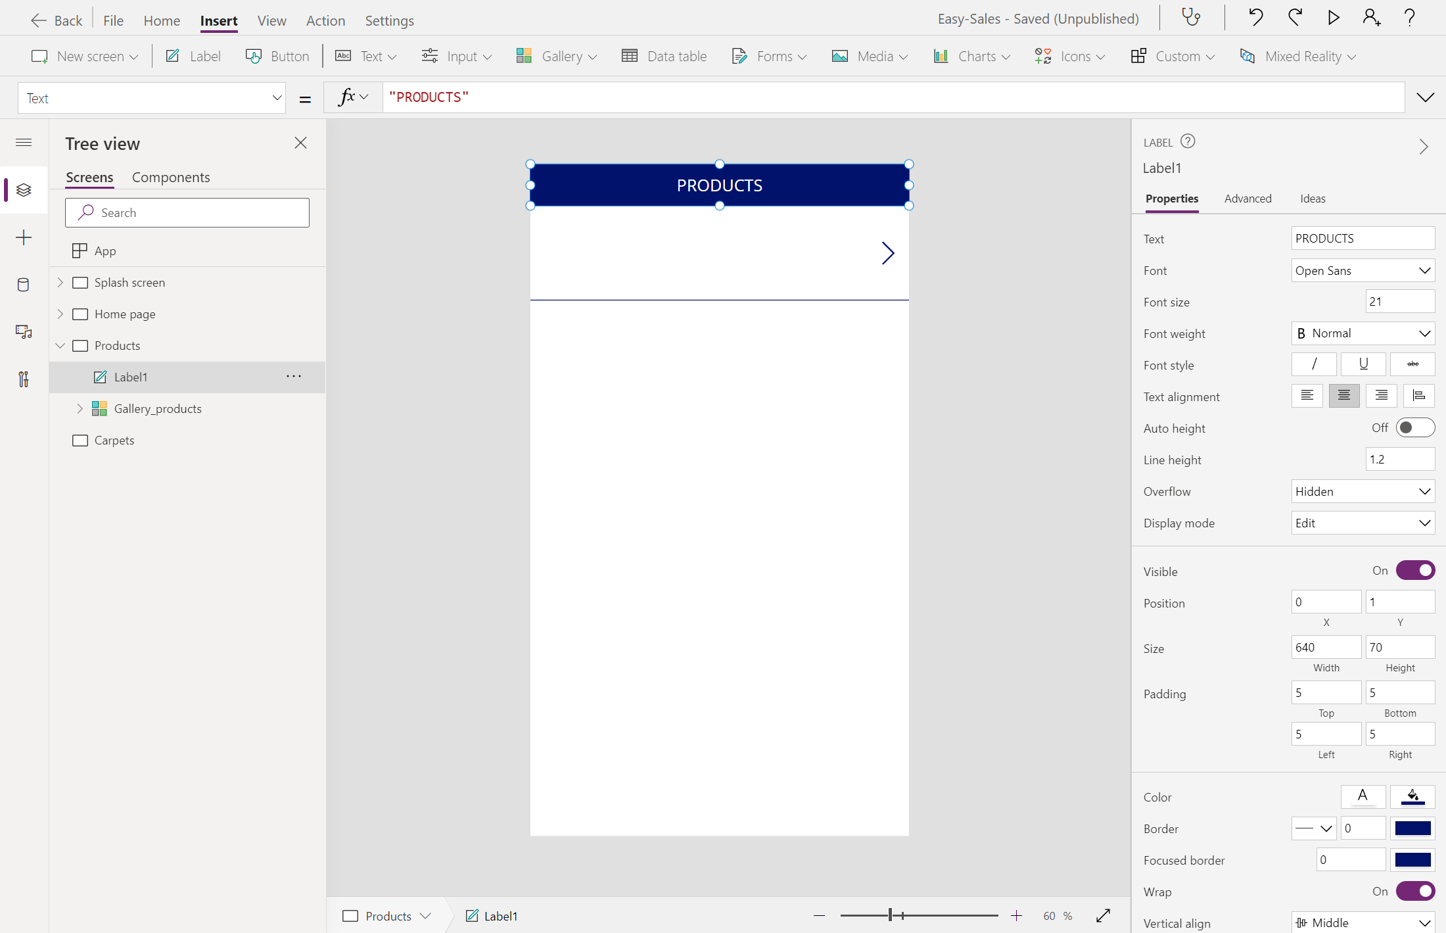Viewport: 1446px width, 933px height.
Task: Click the fit-to-window expand icon
Action: [x=1104, y=916]
